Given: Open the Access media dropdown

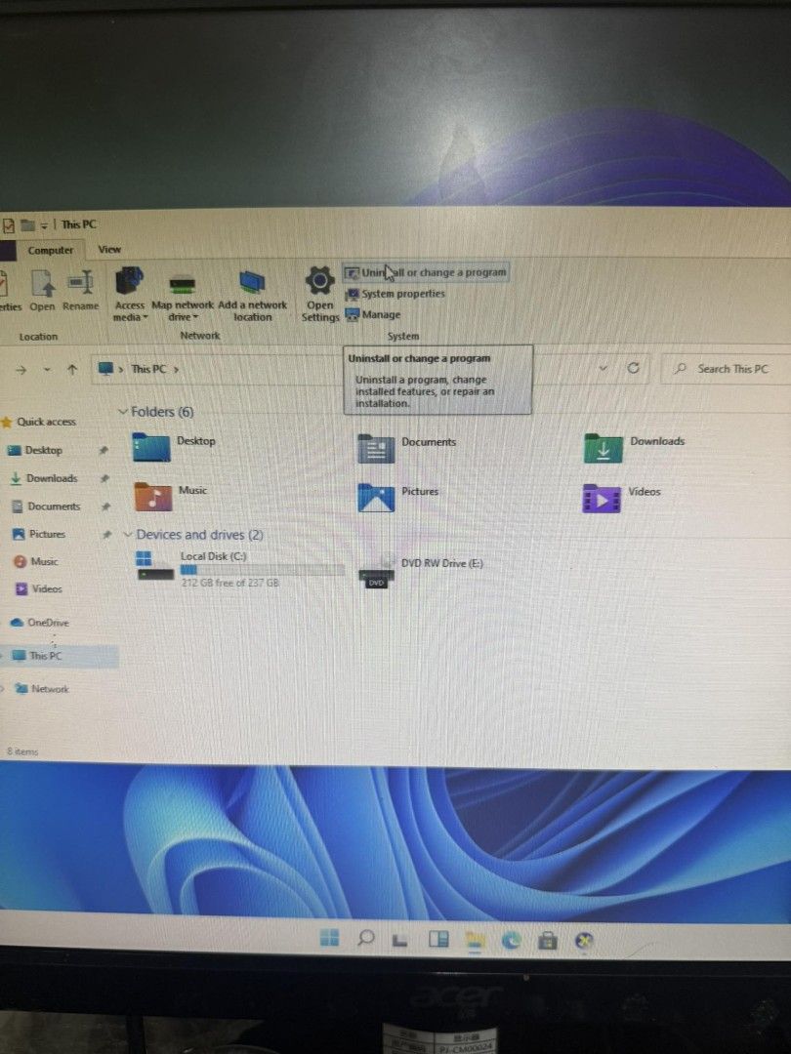Looking at the screenshot, I should [x=130, y=294].
